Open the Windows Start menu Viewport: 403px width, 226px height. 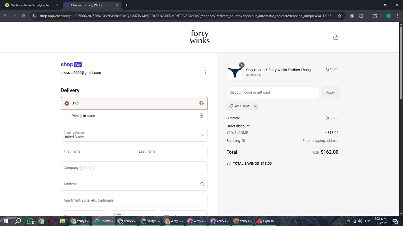pos(6,221)
